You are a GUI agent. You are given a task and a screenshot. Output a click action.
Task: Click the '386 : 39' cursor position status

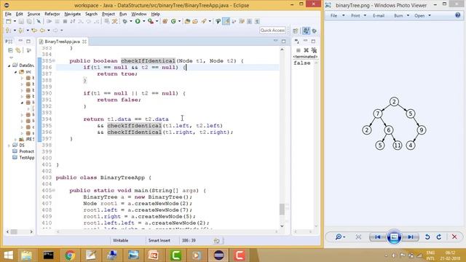pos(189,240)
